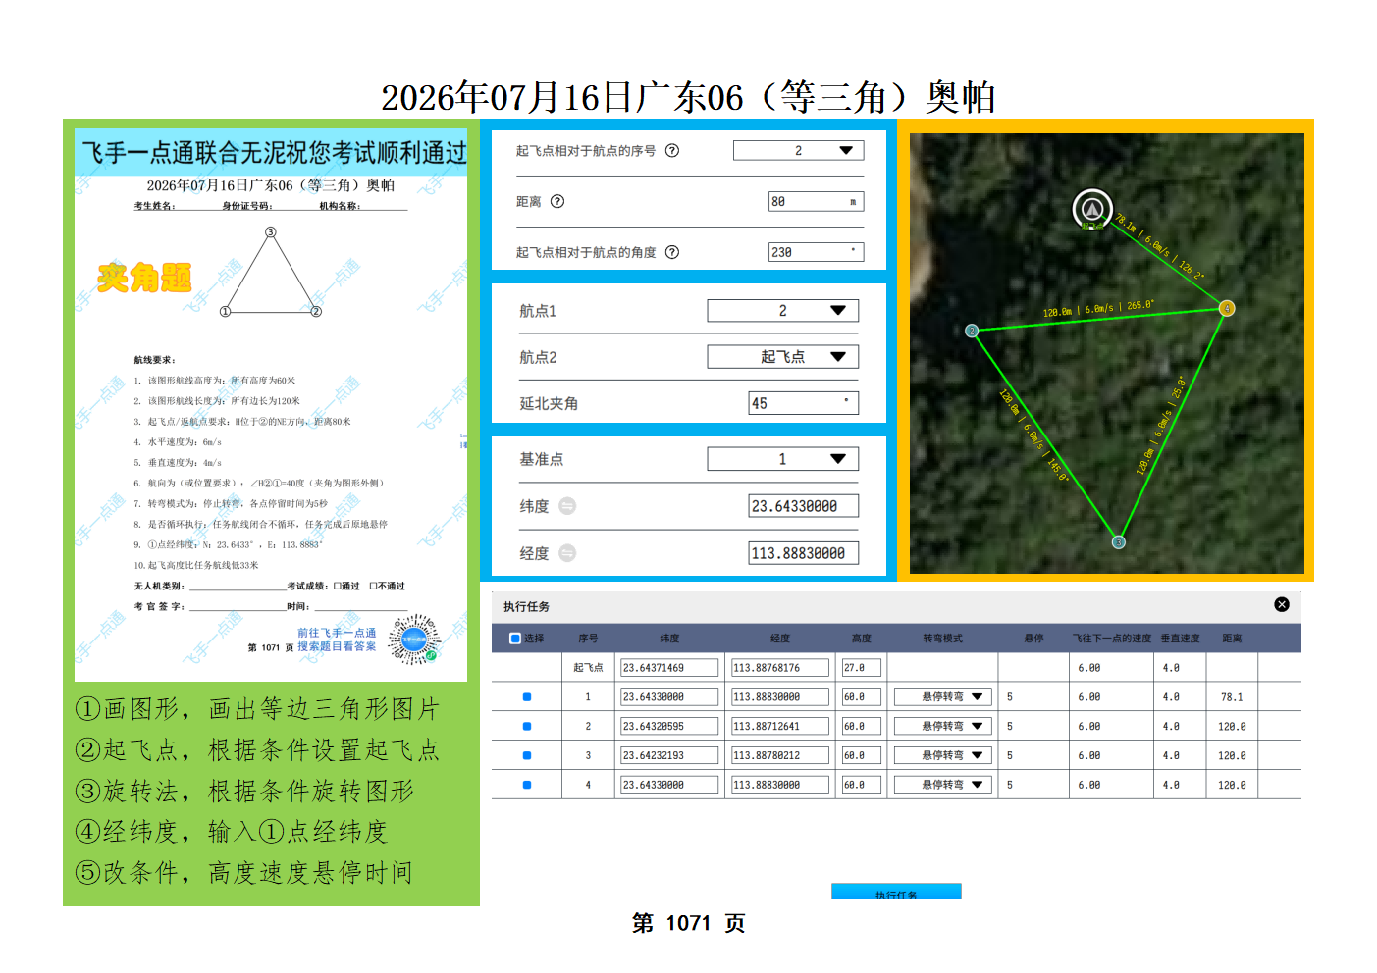Click the swap icon next to 纬度
The image size is (1377, 973).
coord(567,506)
